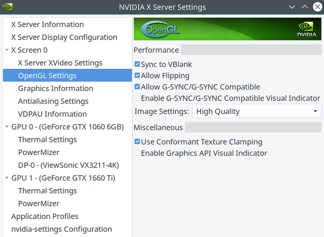
Task: Open the Image Settings High Quality dropdown
Action: 256,111
